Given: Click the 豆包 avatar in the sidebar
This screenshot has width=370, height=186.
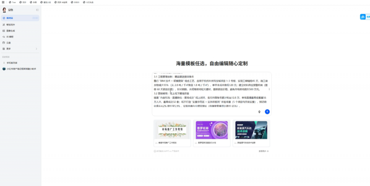Looking at the screenshot, I should coord(4,10).
